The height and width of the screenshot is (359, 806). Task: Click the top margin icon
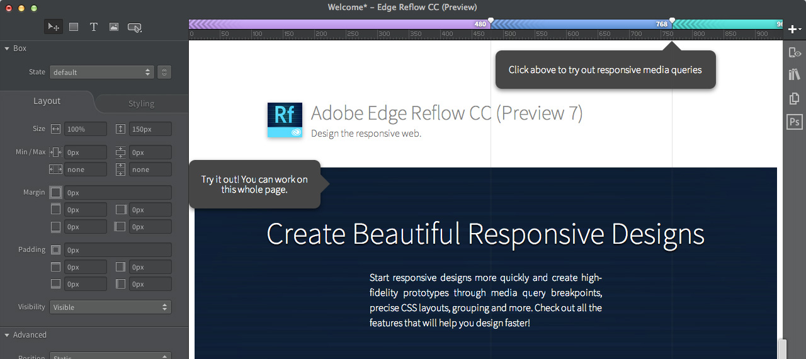point(55,210)
